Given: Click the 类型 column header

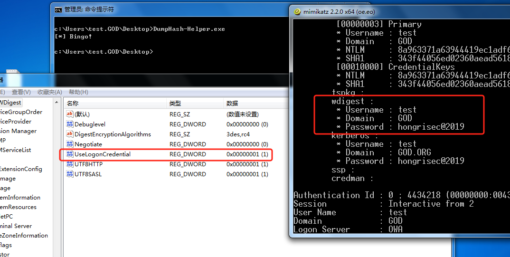Looking at the screenshot, I should click(x=195, y=103).
